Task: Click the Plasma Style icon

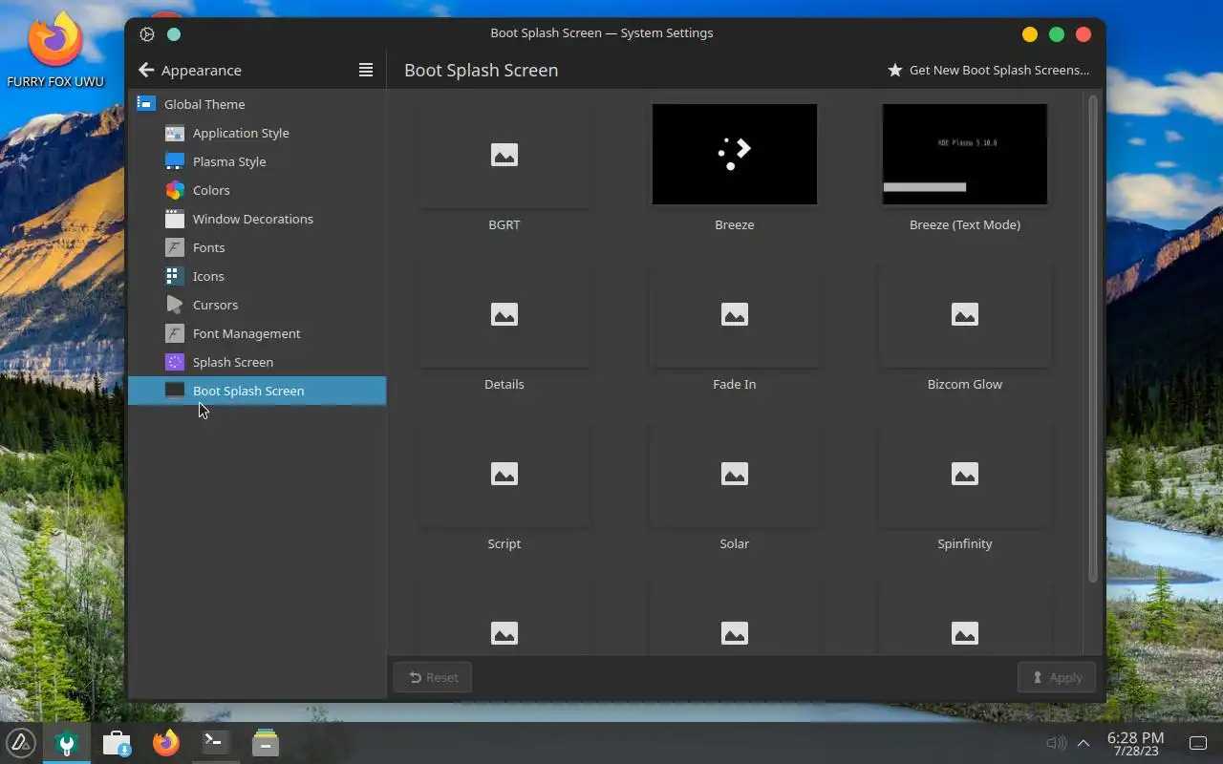Action: 174,161
